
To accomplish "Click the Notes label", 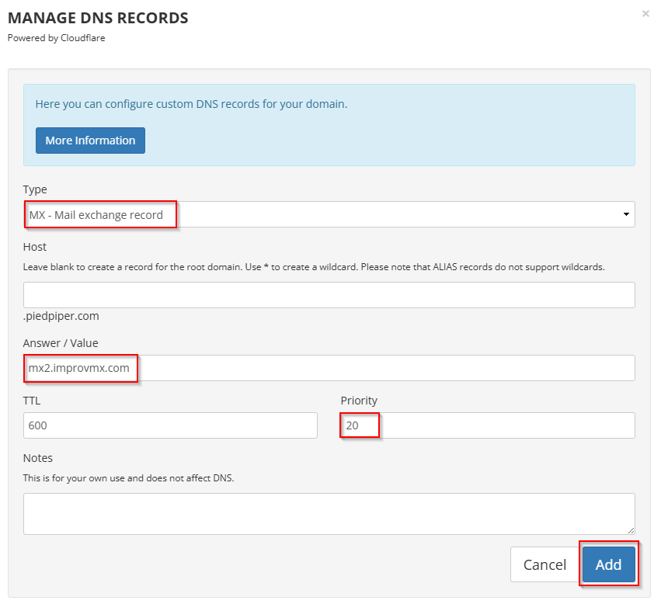I will point(38,458).
